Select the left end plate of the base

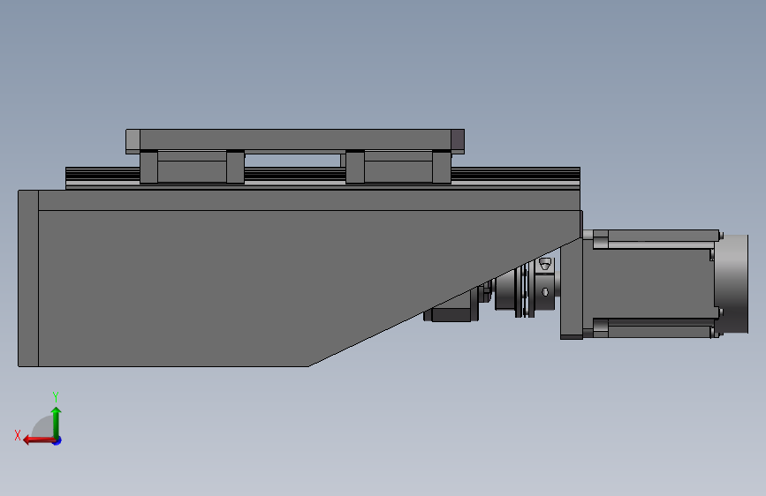(x=28, y=278)
